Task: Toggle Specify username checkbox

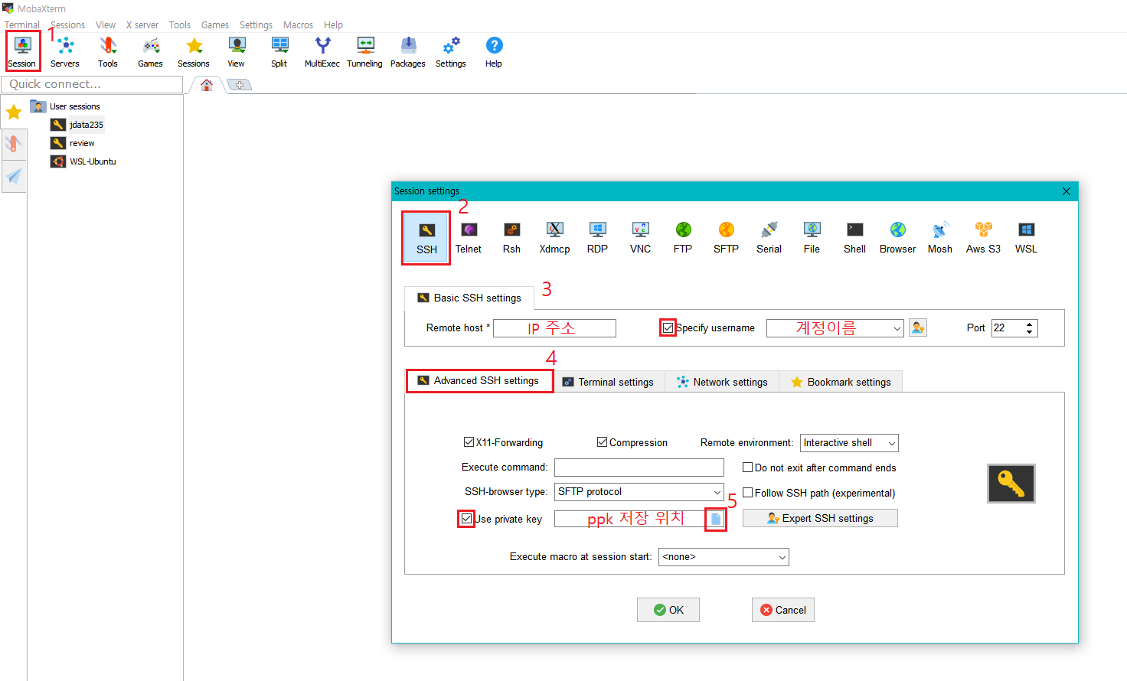Action: (x=668, y=327)
